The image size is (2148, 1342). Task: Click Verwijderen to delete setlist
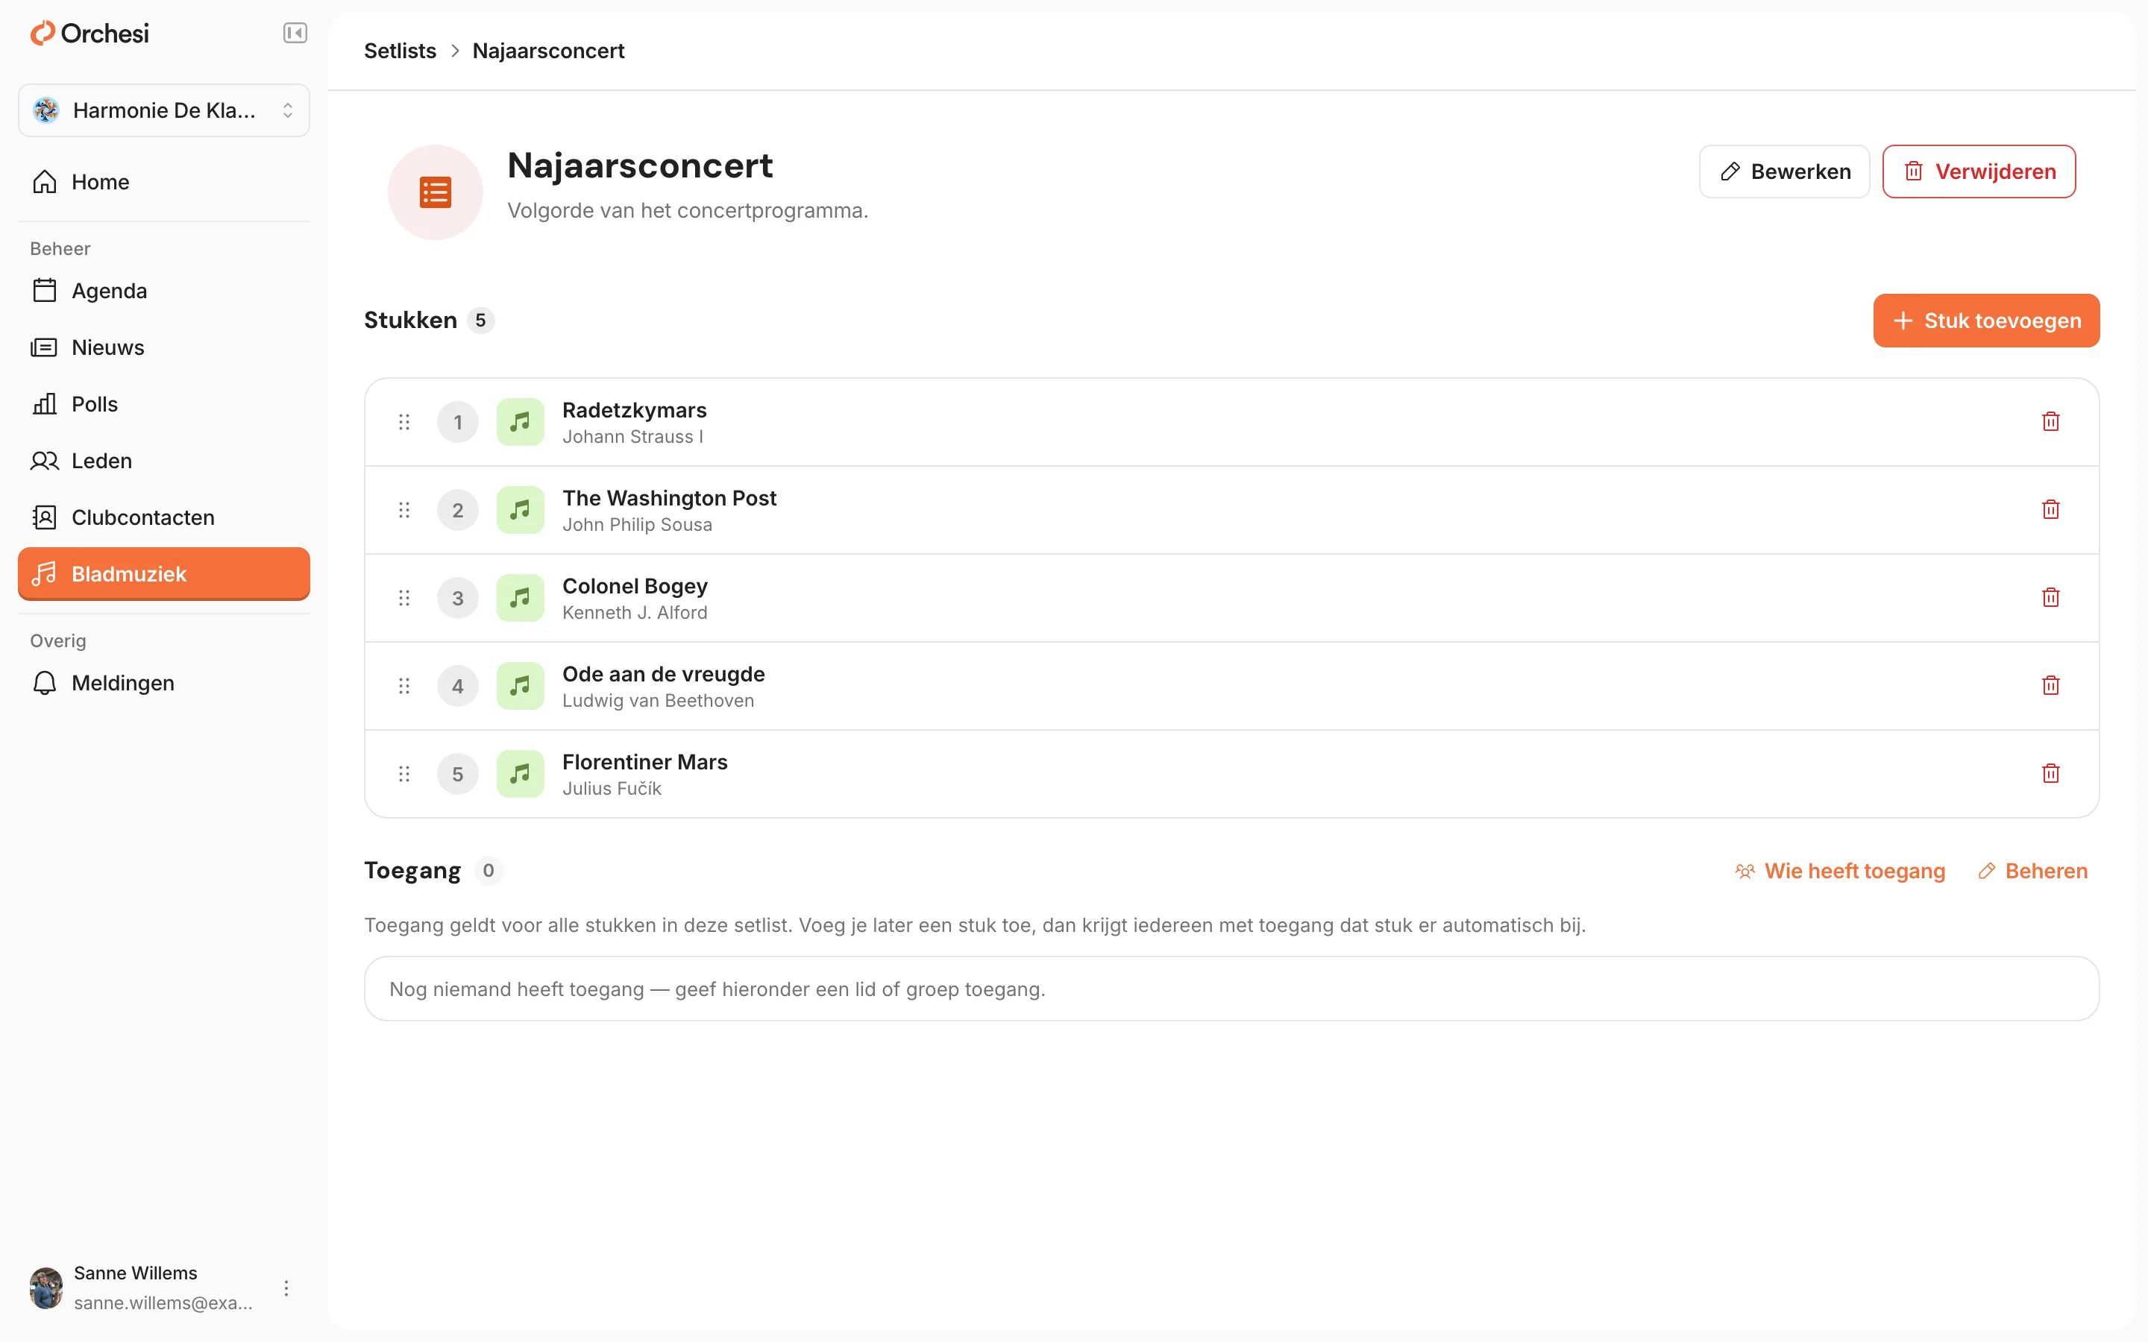1979,171
